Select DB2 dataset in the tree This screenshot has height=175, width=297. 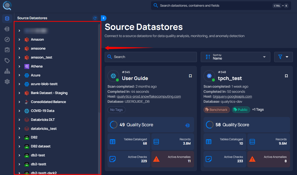(41, 146)
